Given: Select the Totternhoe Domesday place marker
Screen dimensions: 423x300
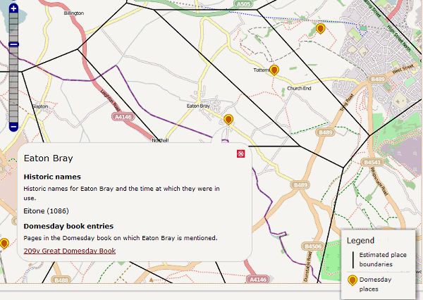Looking at the screenshot, I should coord(275,70).
